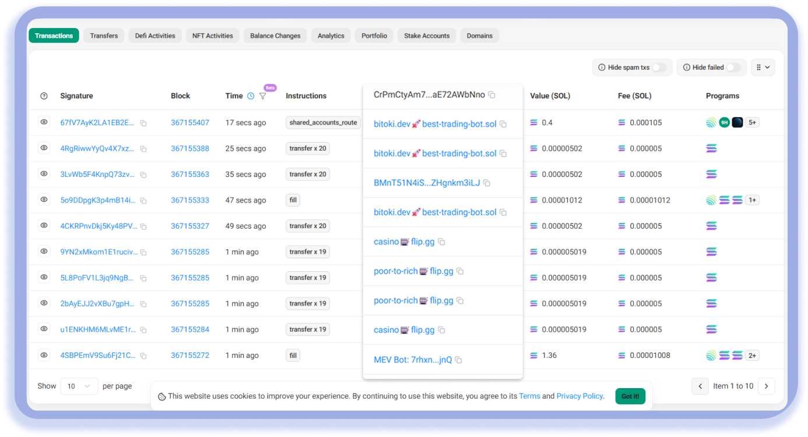
Task: Toggle the Hide failed switch
Action: click(733, 67)
